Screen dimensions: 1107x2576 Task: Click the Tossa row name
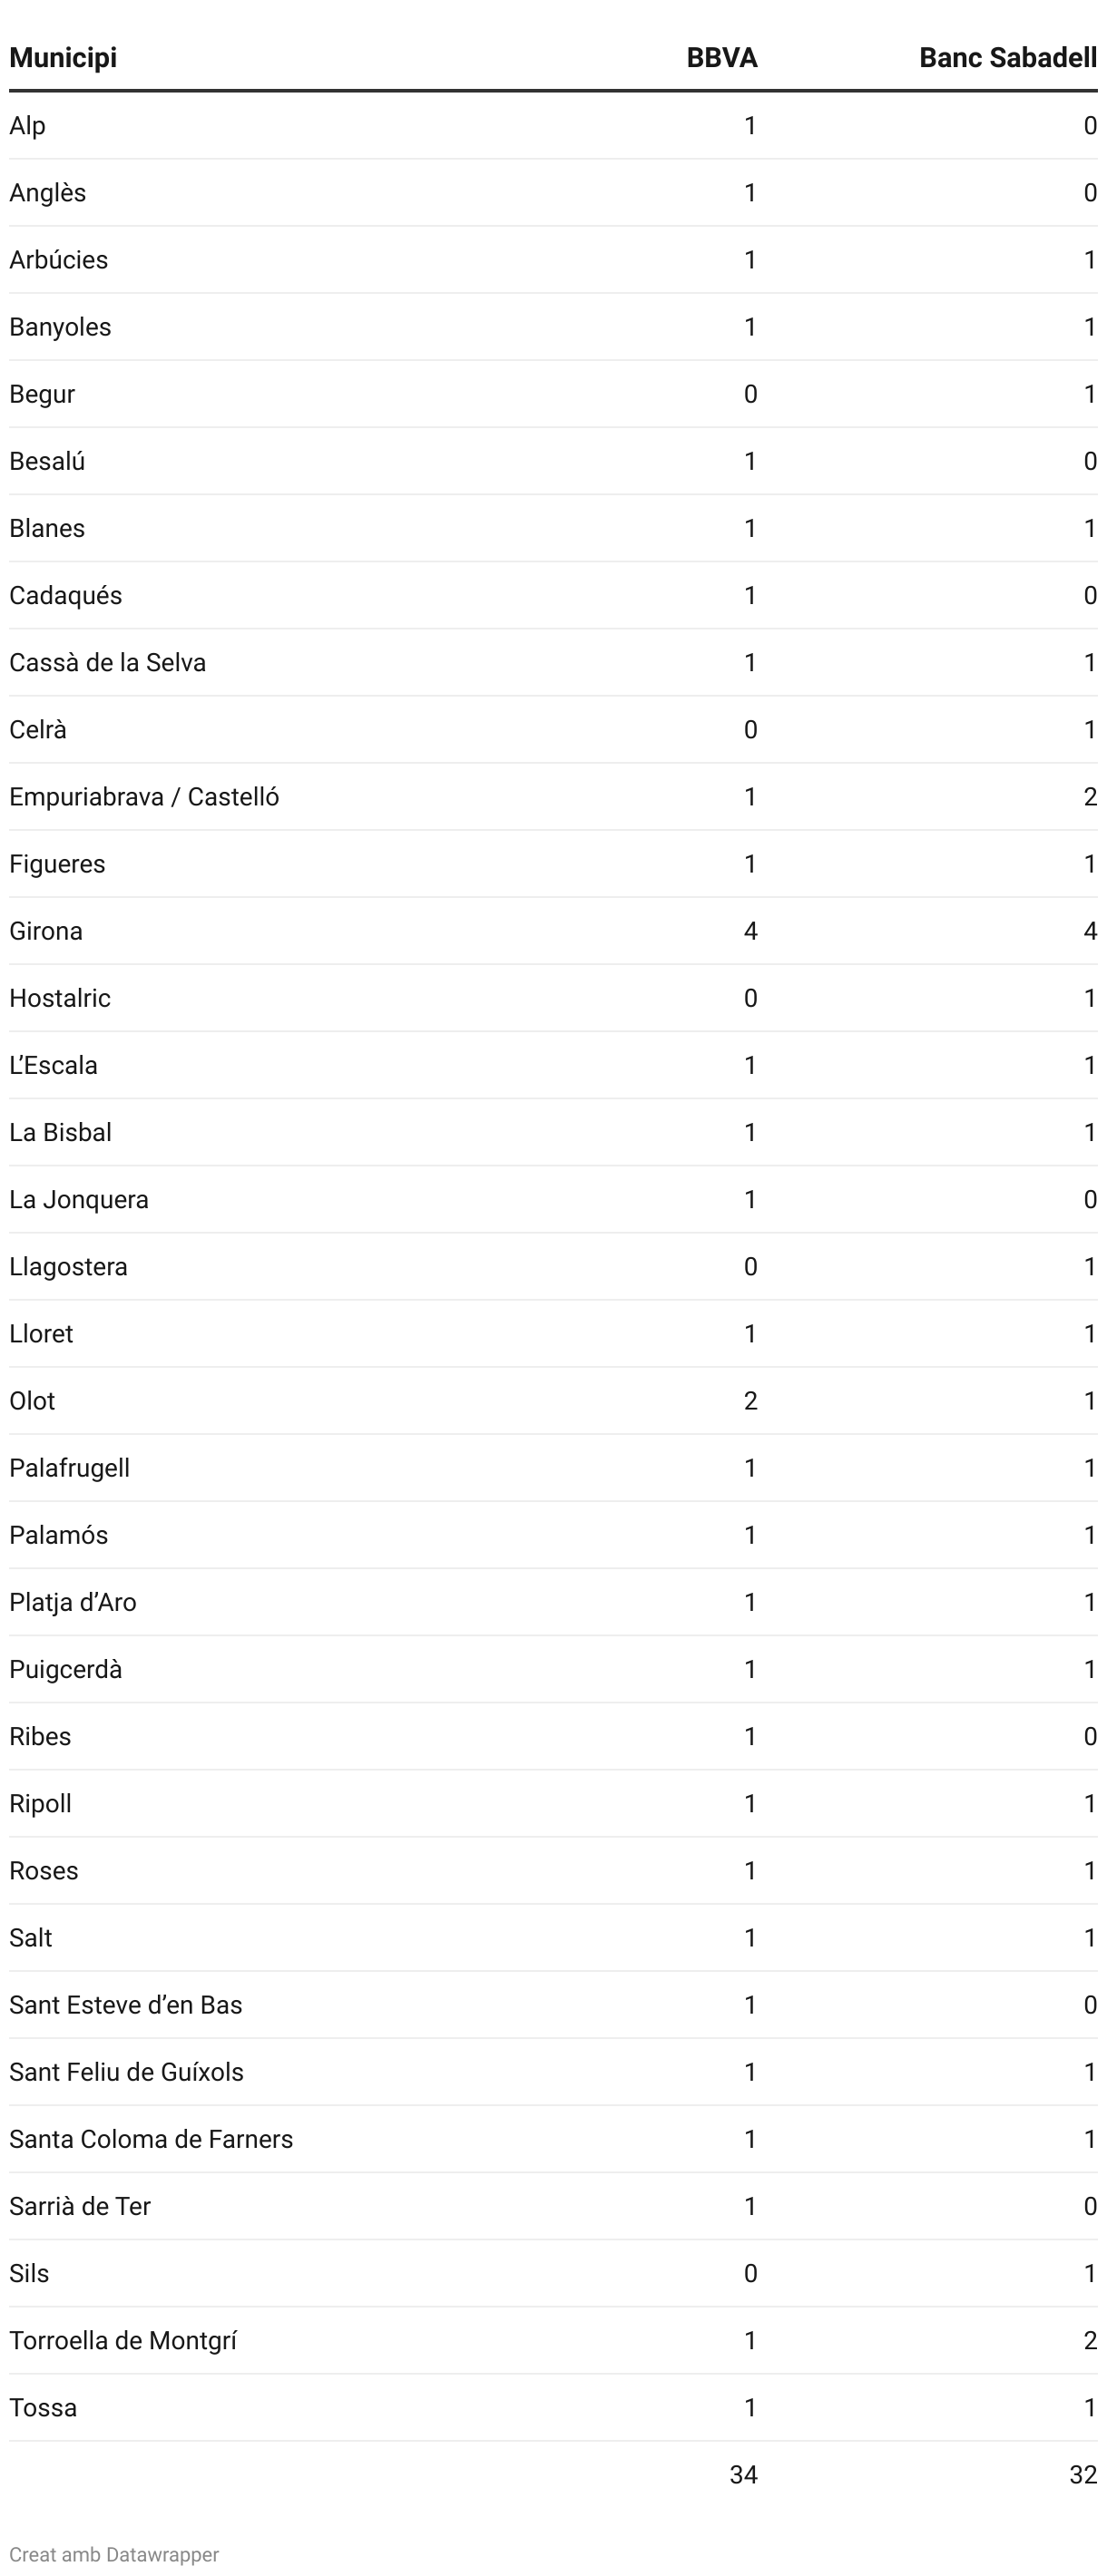pyautogui.click(x=43, y=2408)
